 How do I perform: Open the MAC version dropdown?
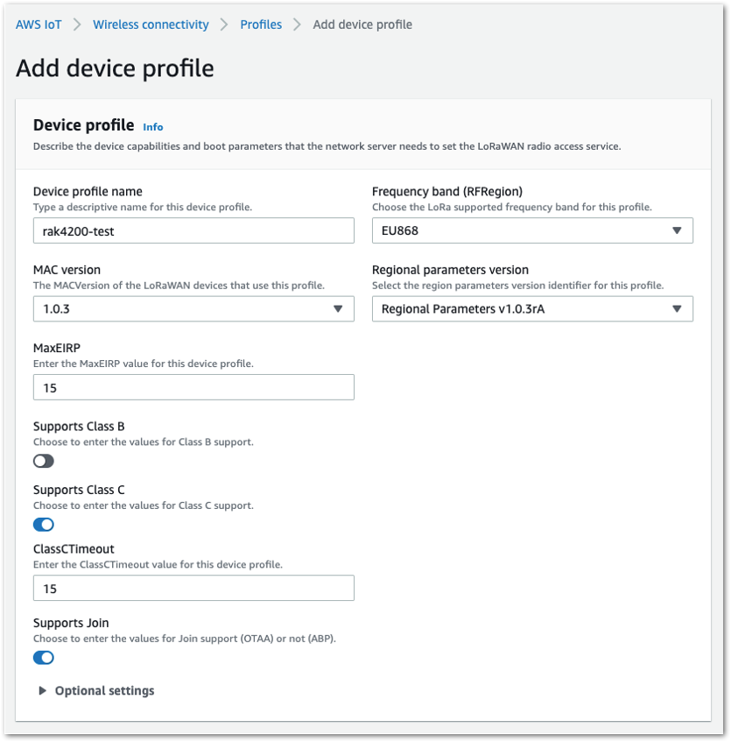pos(193,308)
